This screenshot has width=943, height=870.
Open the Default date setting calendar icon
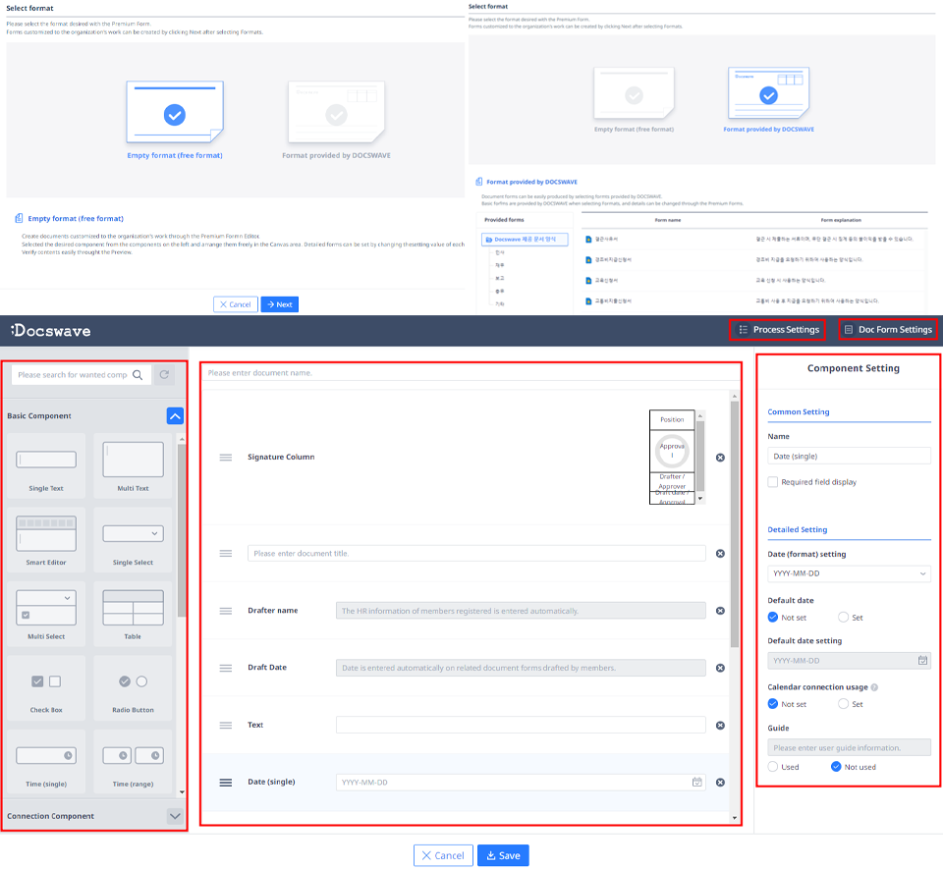point(922,660)
